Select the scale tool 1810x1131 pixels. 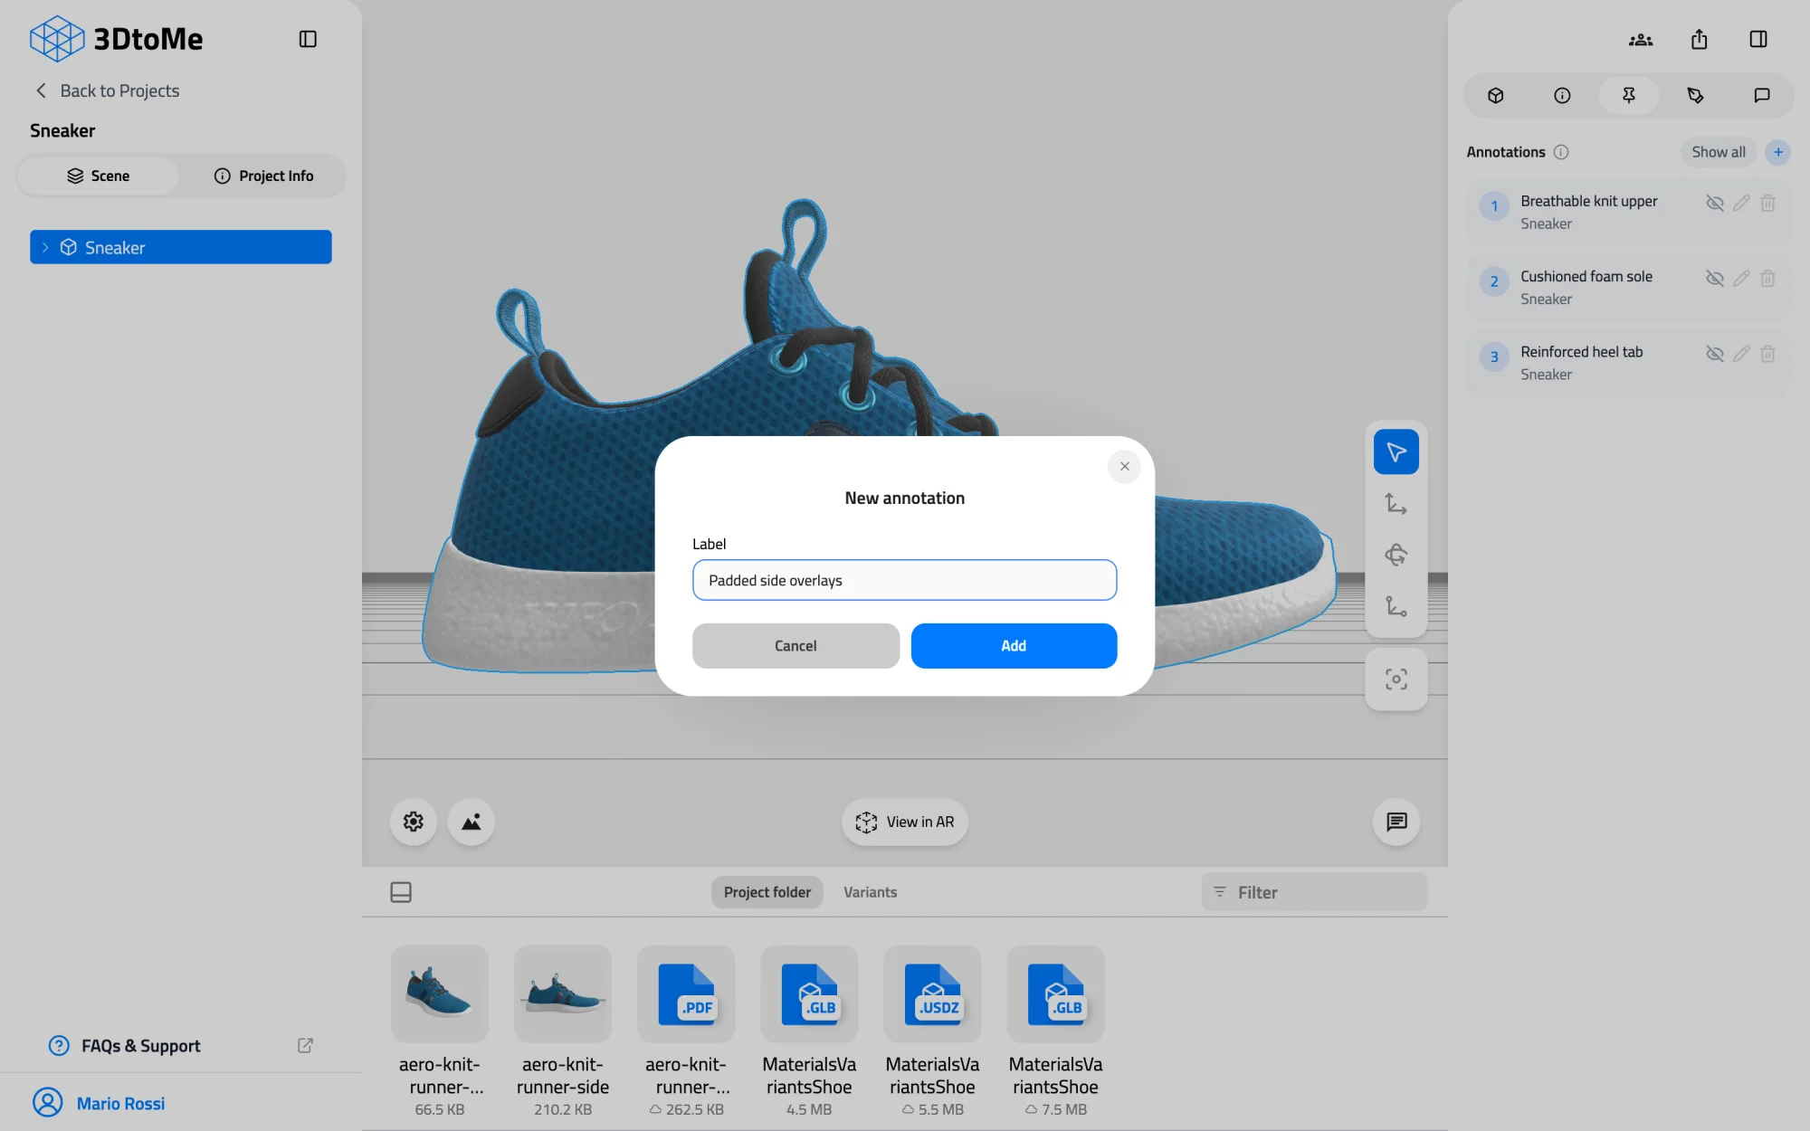coord(1396,606)
